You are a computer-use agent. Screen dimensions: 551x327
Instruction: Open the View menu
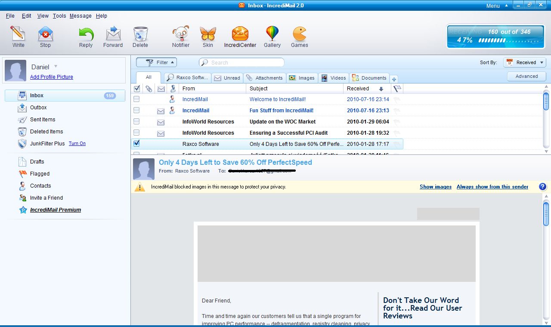click(43, 16)
